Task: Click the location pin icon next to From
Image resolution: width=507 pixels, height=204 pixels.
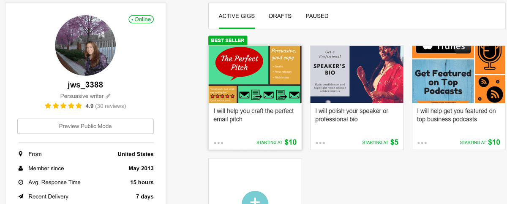Action: click(20, 154)
